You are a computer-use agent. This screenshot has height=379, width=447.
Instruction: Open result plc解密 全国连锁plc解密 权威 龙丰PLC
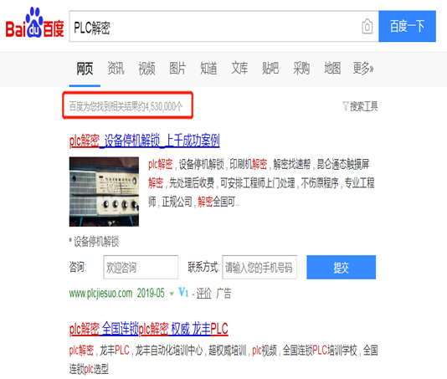point(149,329)
